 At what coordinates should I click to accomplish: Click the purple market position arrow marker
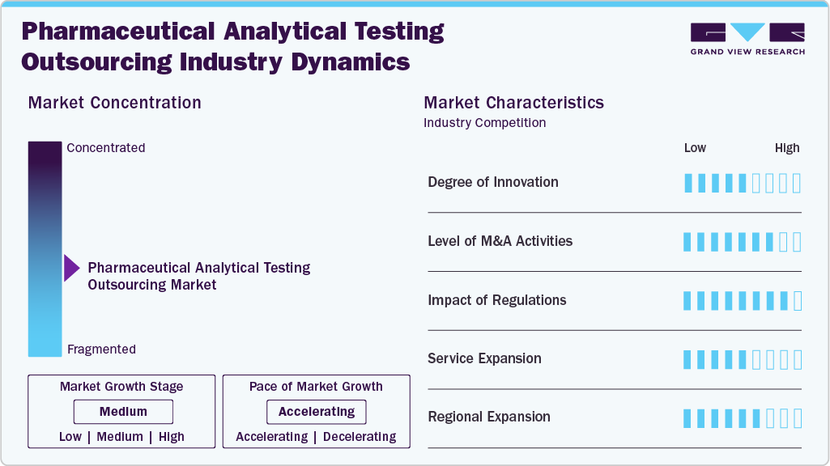71,268
